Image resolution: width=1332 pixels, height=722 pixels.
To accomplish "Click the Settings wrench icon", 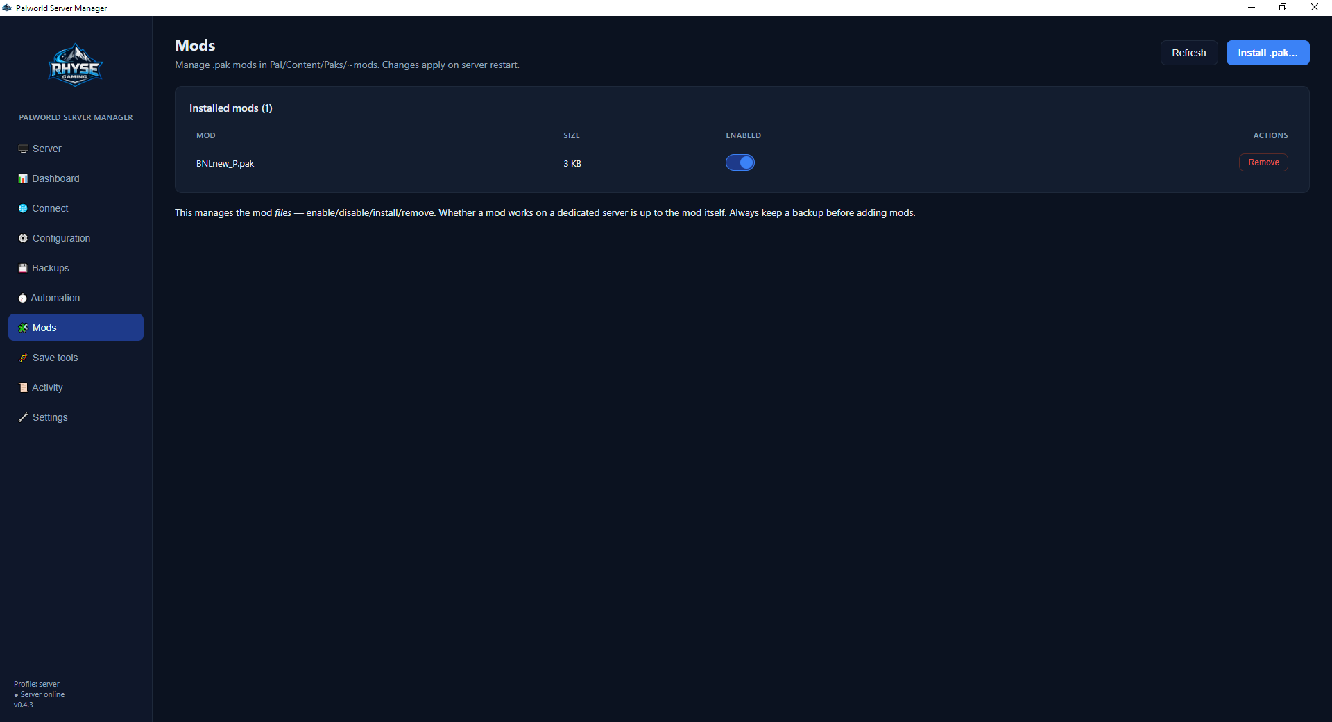I will [x=23, y=417].
